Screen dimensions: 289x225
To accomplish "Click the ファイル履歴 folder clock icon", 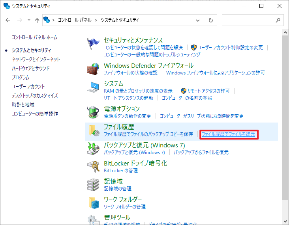I will click(x=94, y=130).
